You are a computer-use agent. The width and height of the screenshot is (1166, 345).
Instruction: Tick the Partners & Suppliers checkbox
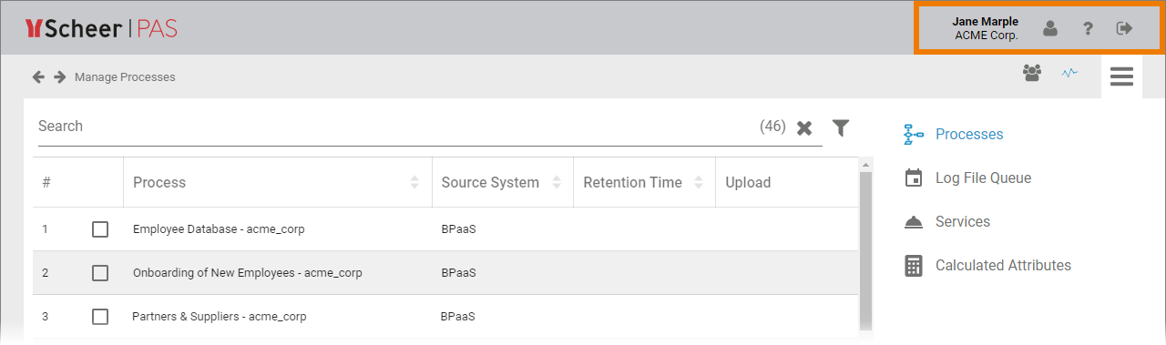click(x=100, y=317)
